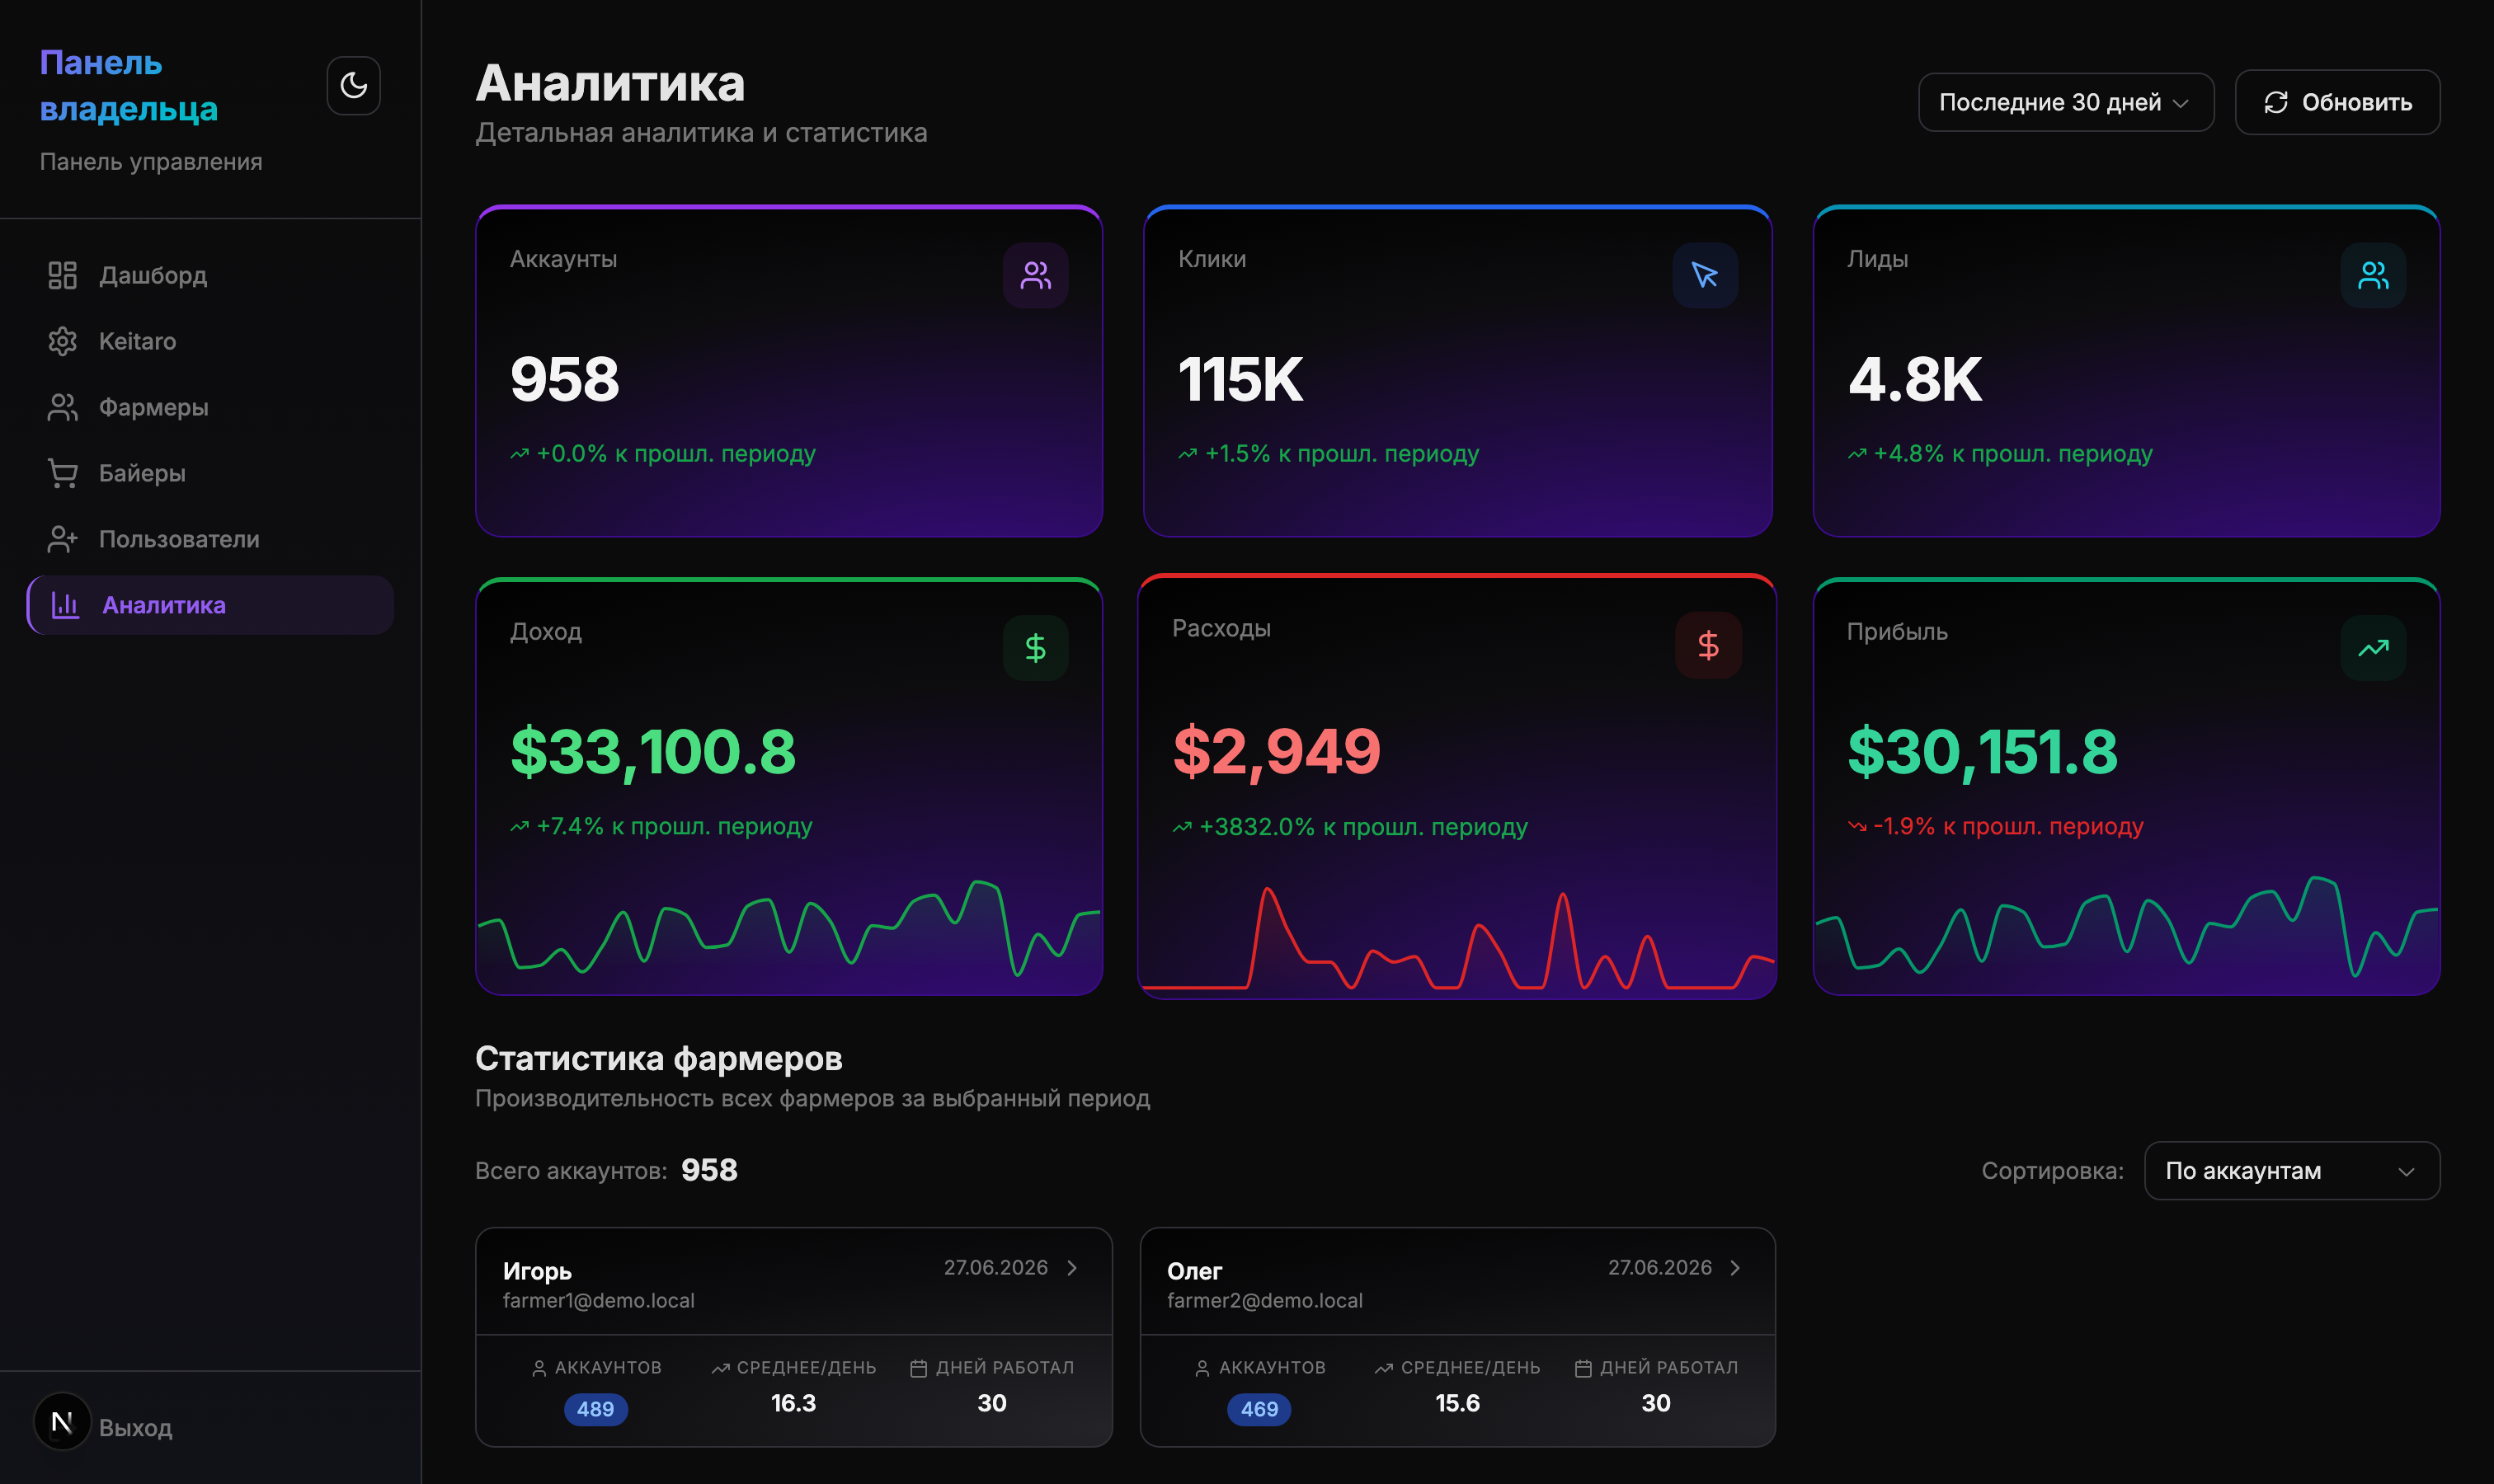2494x1484 pixels.
Task: Click farmer1@demo.local email
Action: coord(598,1301)
